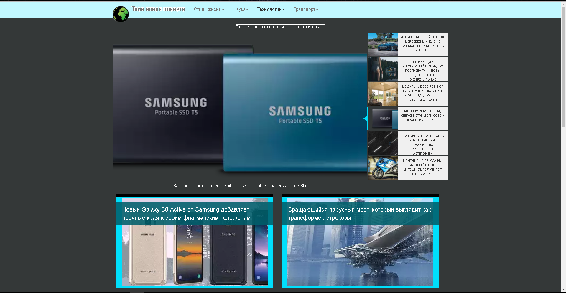Select the floating mini-house thumbnail image
Screen dimensions: 566x293
(383, 69)
